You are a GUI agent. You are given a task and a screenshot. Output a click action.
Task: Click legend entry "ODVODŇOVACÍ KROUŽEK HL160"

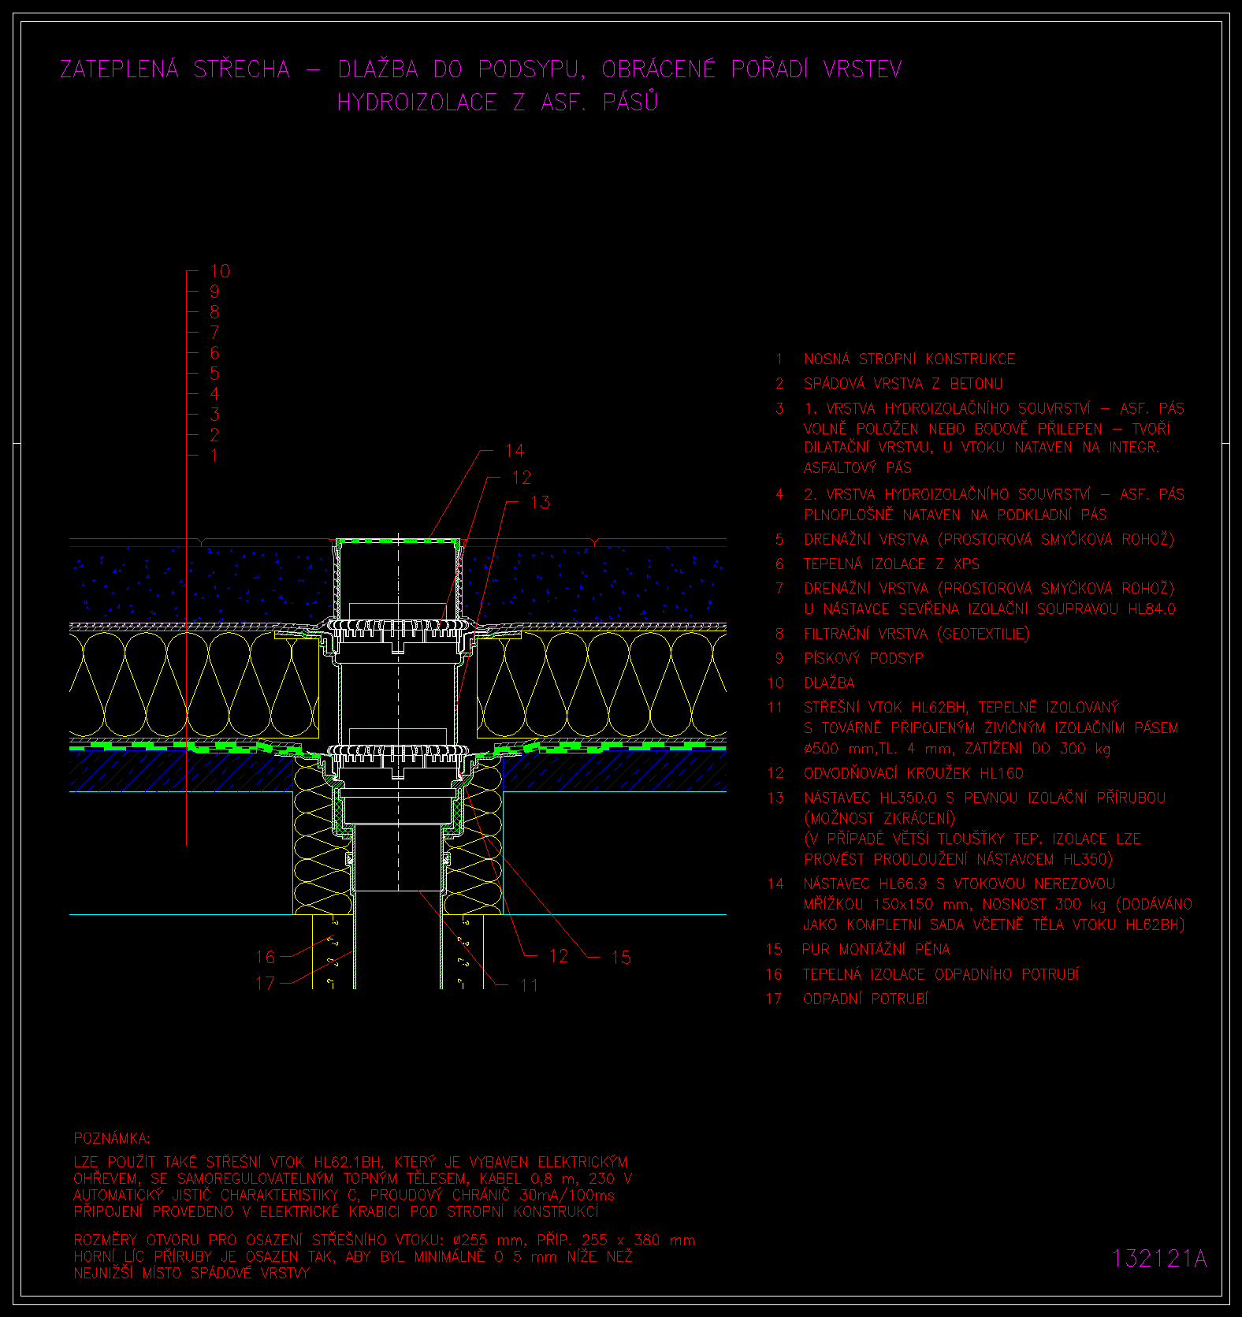pos(913,774)
